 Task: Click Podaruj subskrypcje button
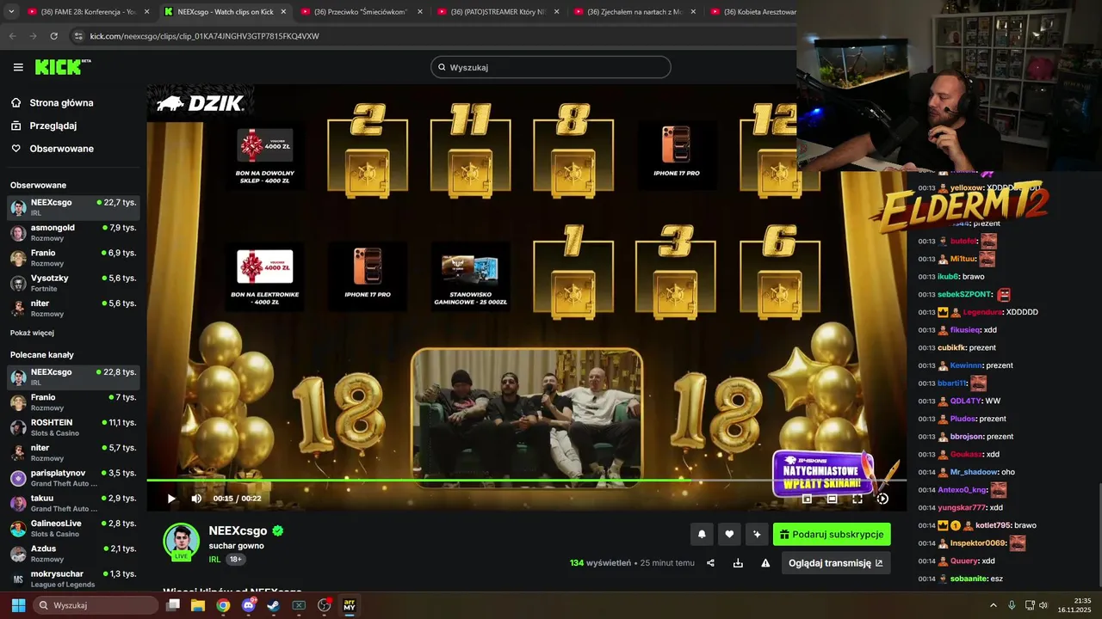tap(832, 534)
